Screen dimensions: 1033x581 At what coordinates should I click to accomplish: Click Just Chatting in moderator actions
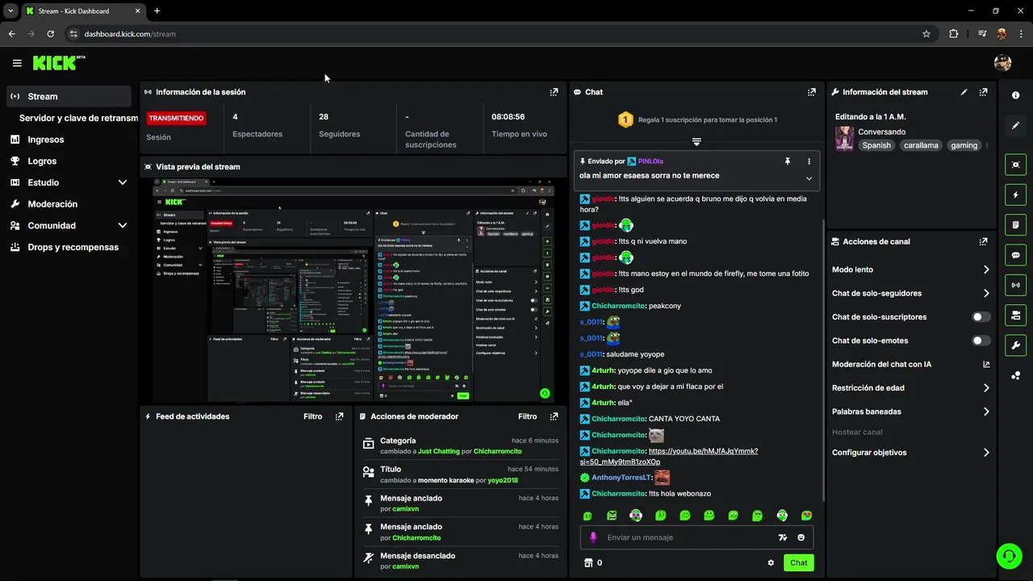tap(438, 451)
